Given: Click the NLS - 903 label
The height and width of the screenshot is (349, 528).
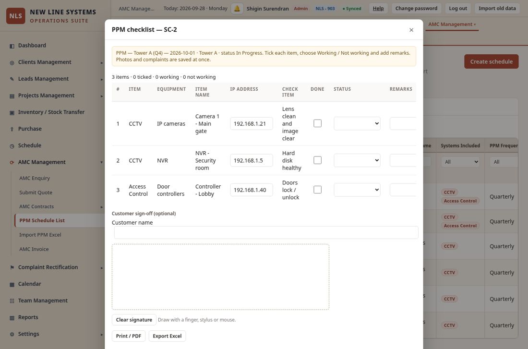Looking at the screenshot, I should point(325,9).
